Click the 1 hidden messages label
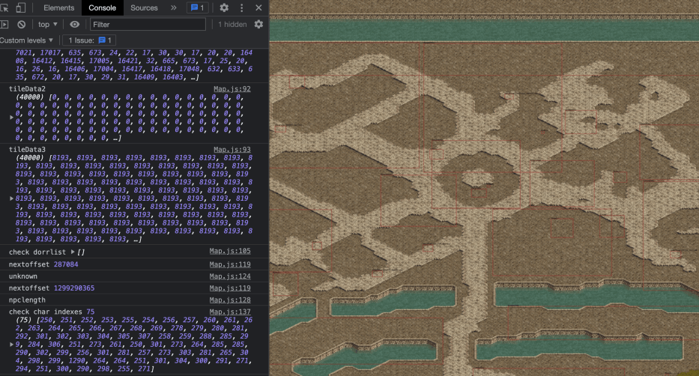The height and width of the screenshot is (376, 699). (232, 25)
